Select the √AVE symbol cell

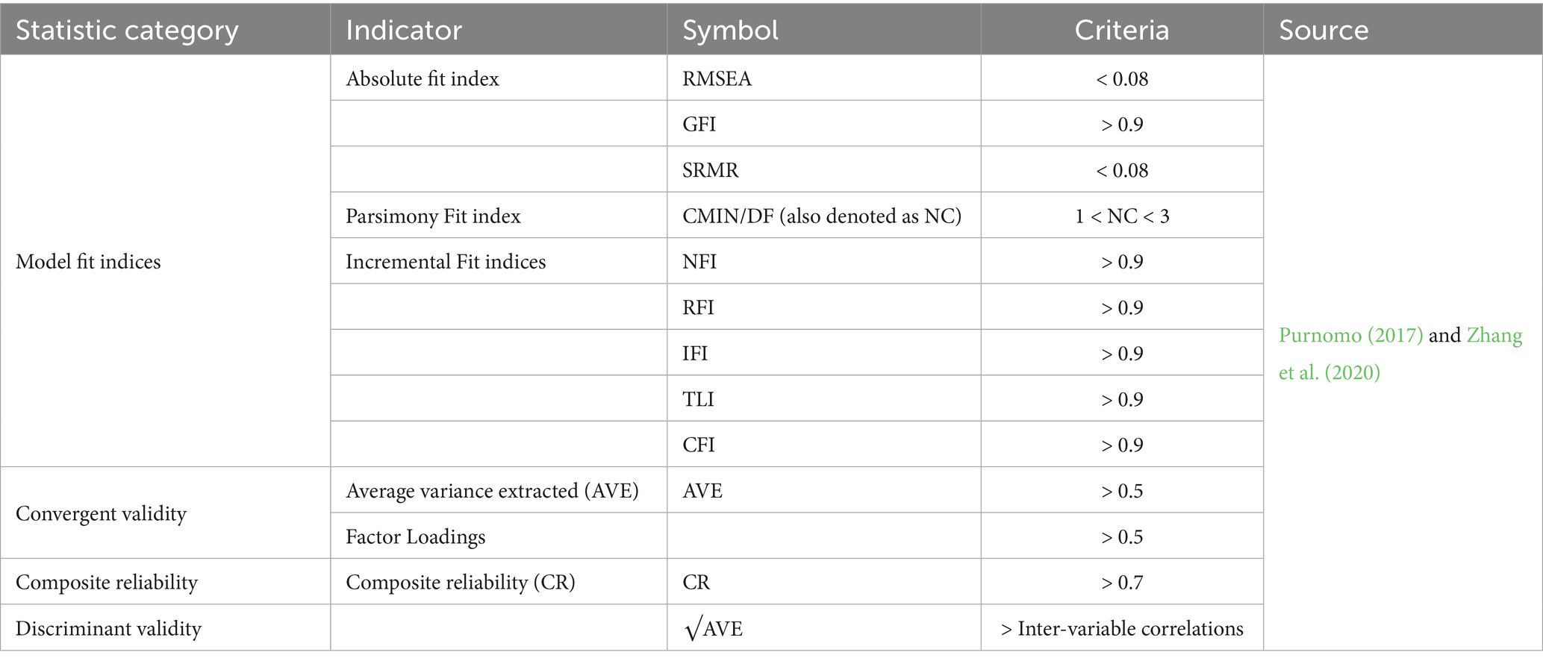(713, 629)
